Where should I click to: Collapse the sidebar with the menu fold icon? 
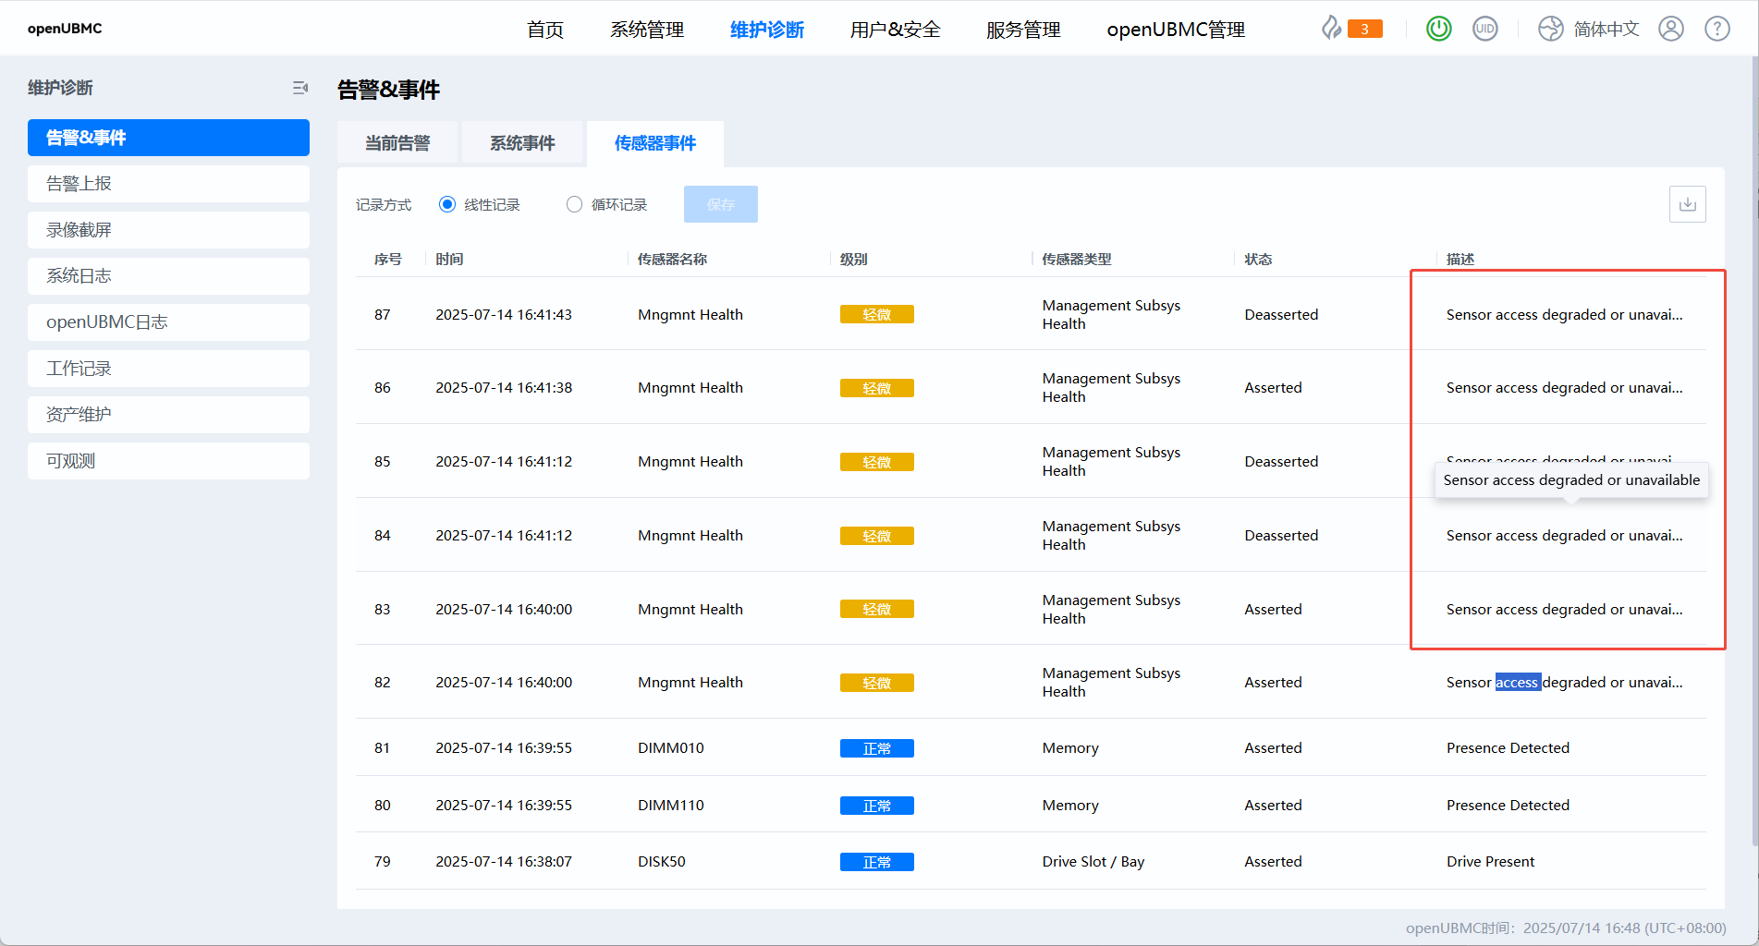click(299, 88)
